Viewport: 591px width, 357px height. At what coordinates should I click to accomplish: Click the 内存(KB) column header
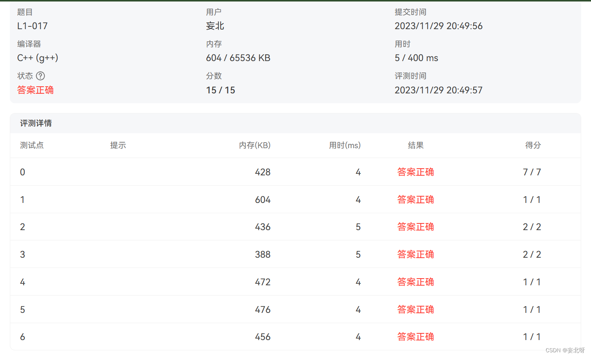coord(255,145)
